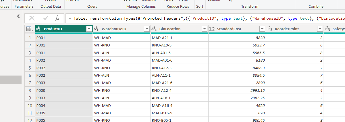Click the 8384.5 standard cost cell
This screenshot has height=122, width=345.
point(237,75)
